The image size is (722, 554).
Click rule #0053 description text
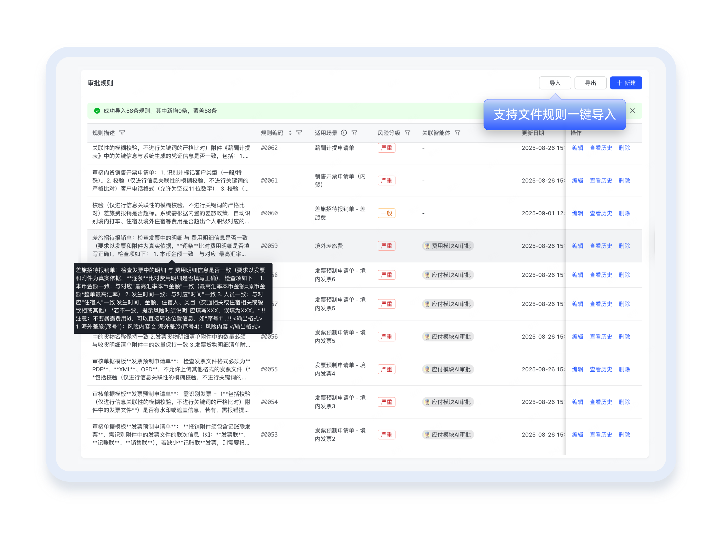pos(171,434)
